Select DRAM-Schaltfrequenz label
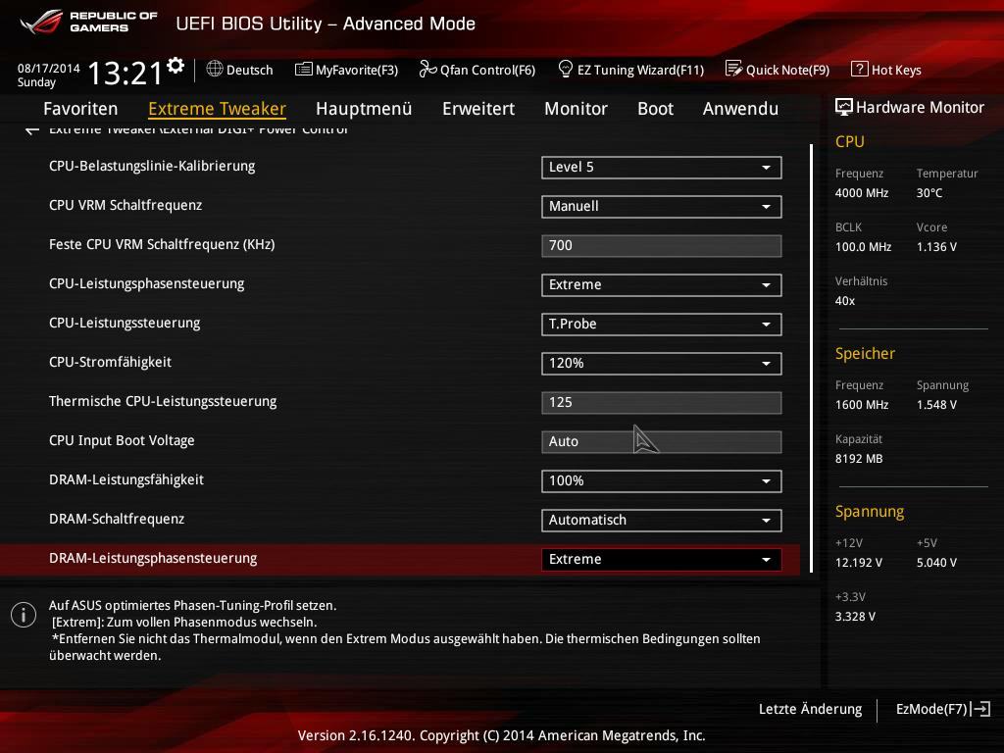This screenshot has width=1004, height=753. tap(117, 519)
